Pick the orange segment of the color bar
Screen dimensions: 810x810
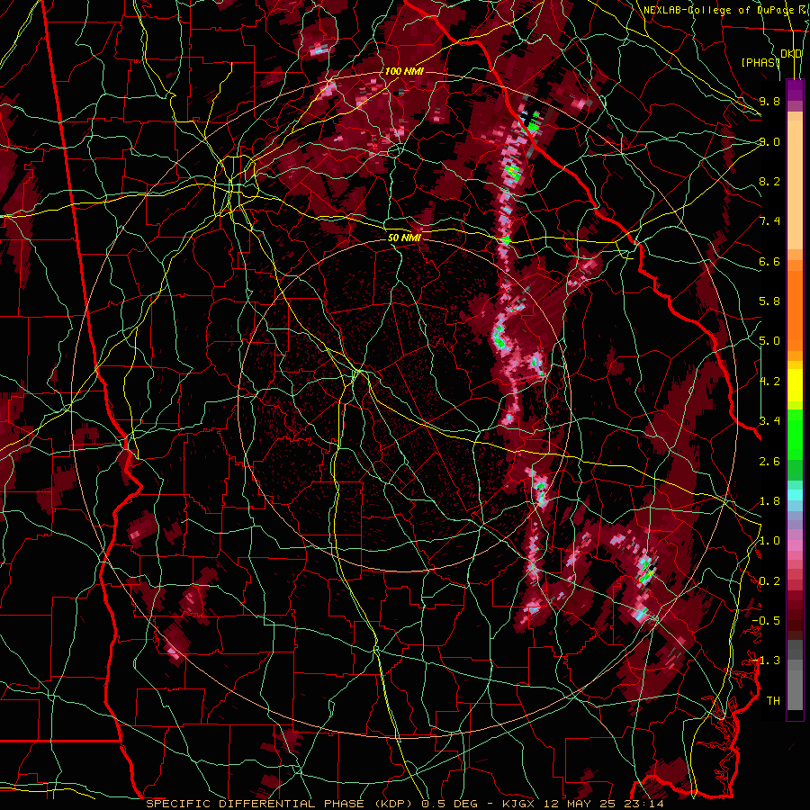click(x=795, y=310)
